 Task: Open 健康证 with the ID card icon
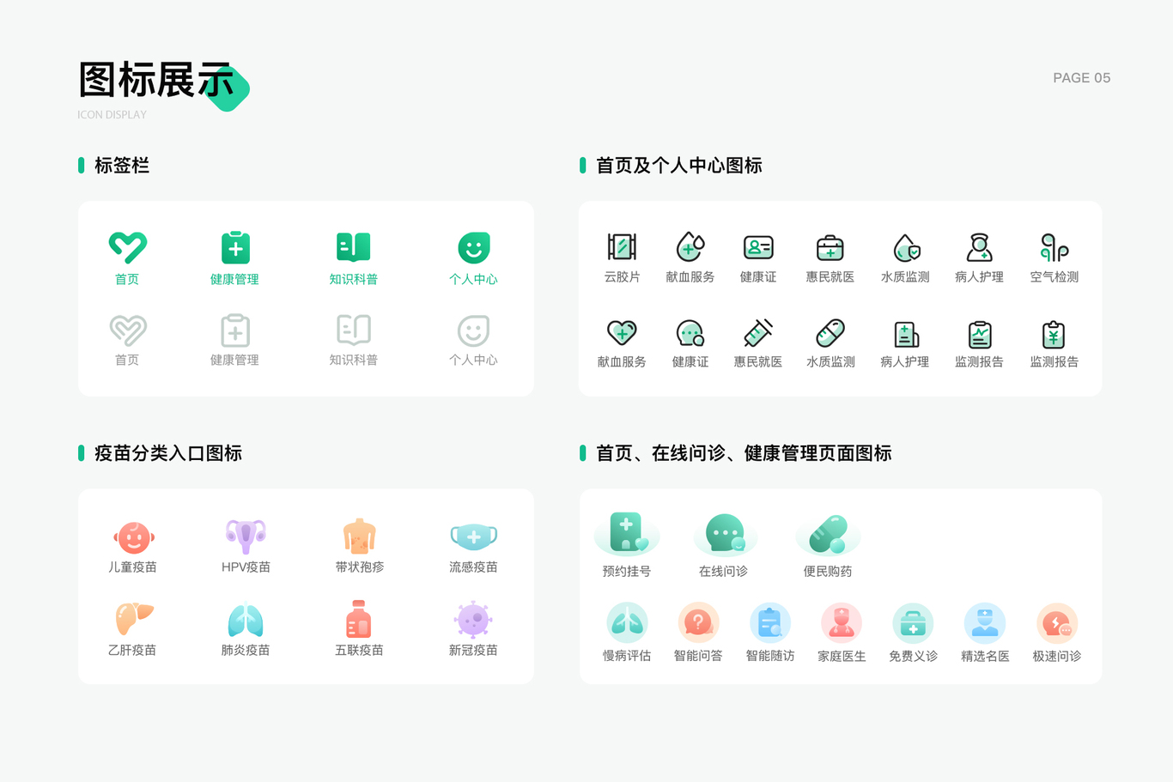pos(758,247)
